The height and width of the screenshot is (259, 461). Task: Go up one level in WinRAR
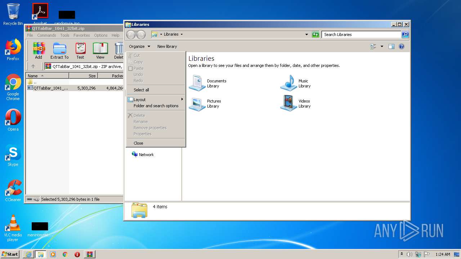pos(33,66)
